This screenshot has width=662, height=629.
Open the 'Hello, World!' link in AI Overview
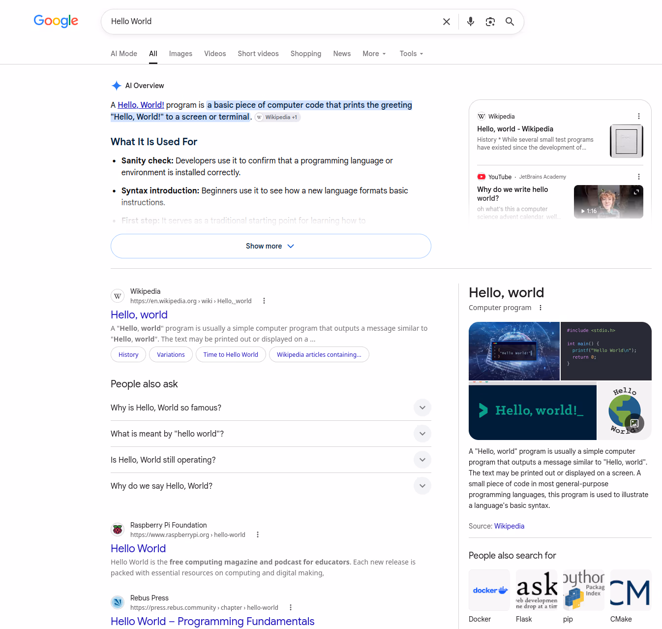pyautogui.click(x=141, y=105)
